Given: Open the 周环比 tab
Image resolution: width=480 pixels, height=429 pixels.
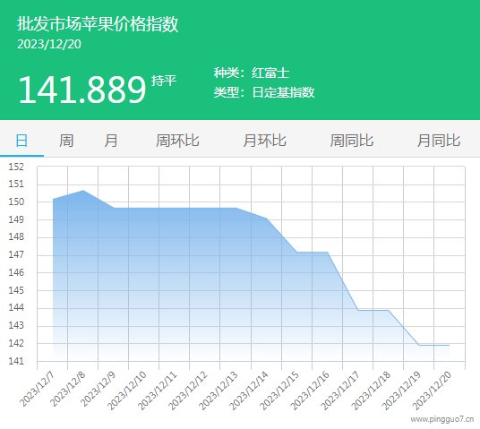Looking at the screenshot, I should point(177,141).
